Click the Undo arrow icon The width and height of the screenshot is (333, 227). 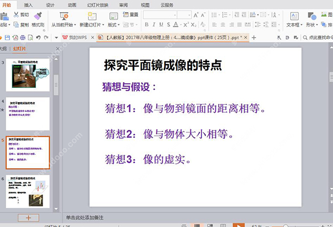38,38
